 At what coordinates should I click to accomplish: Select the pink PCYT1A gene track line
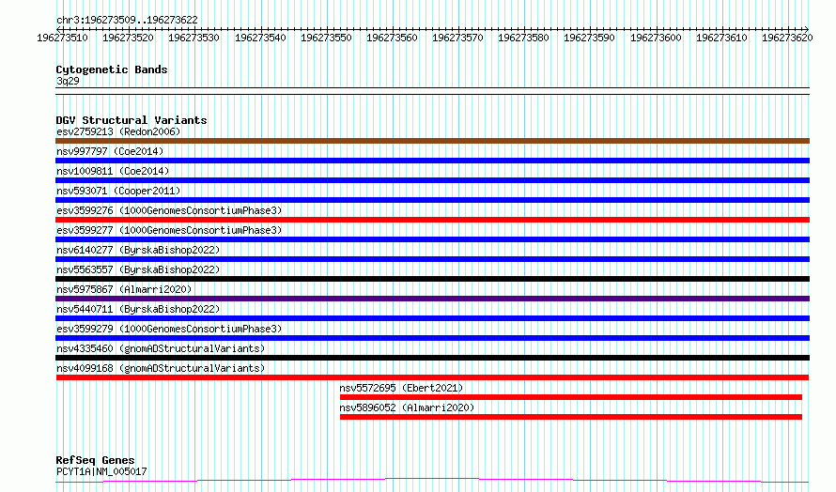click(432, 481)
